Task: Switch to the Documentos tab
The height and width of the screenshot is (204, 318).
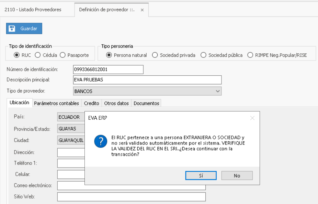Action: 146,103
